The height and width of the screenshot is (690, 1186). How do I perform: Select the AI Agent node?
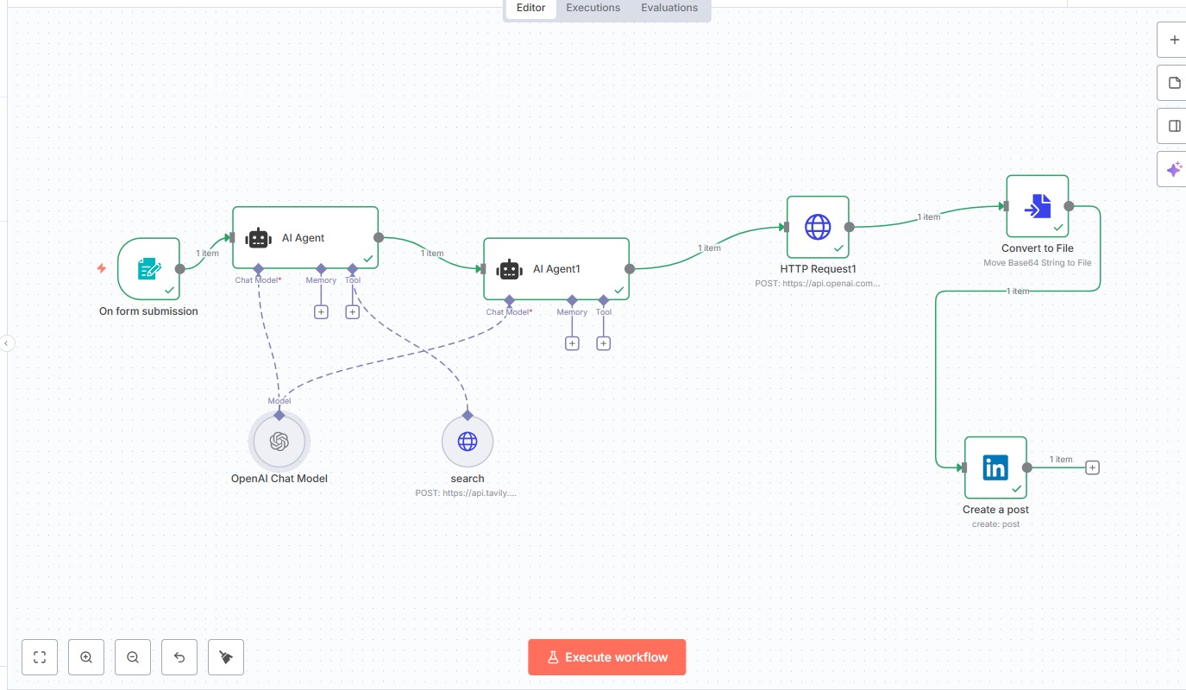coord(304,238)
